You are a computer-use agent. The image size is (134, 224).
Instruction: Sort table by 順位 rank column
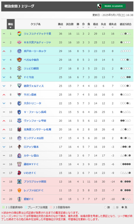point(11,24)
